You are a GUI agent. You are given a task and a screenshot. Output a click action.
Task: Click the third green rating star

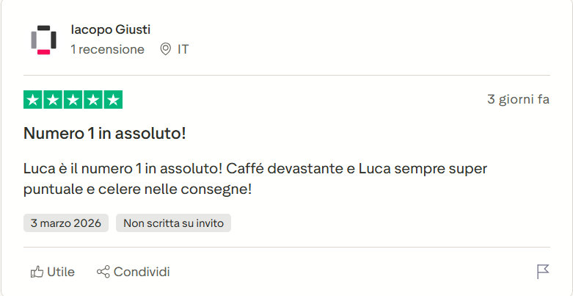(73, 100)
